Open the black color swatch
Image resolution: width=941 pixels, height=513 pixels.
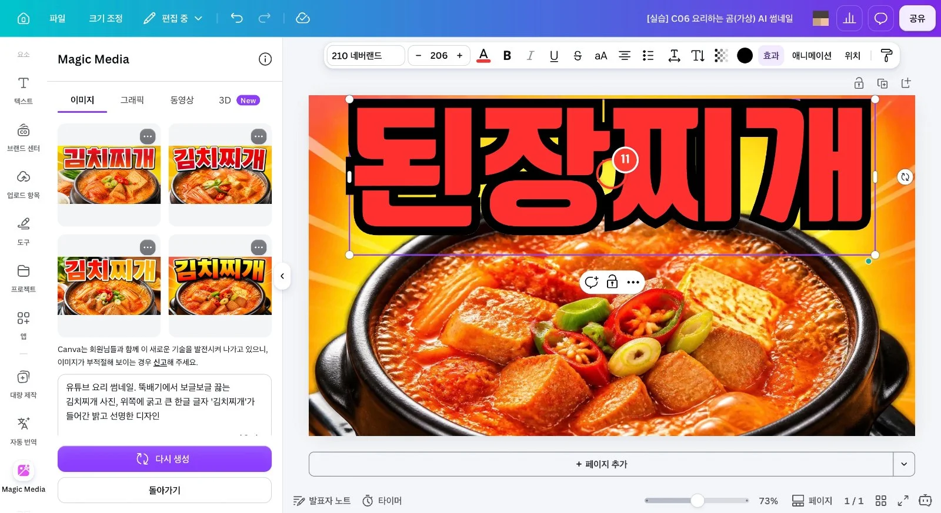pyautogui.click(x=745, y=56)
